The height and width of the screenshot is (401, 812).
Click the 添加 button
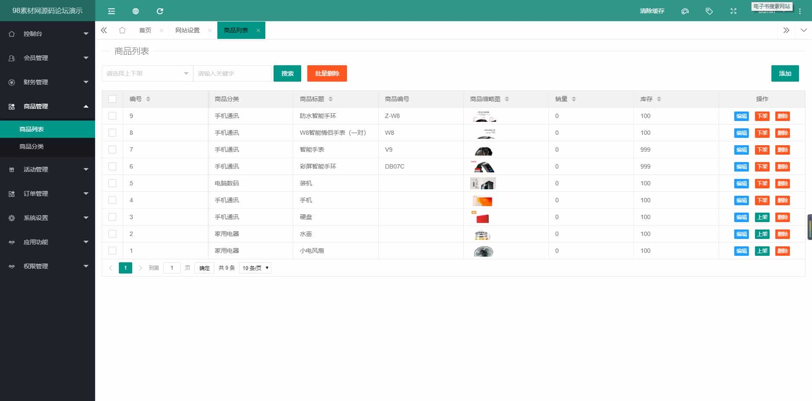tap(785, 73)
